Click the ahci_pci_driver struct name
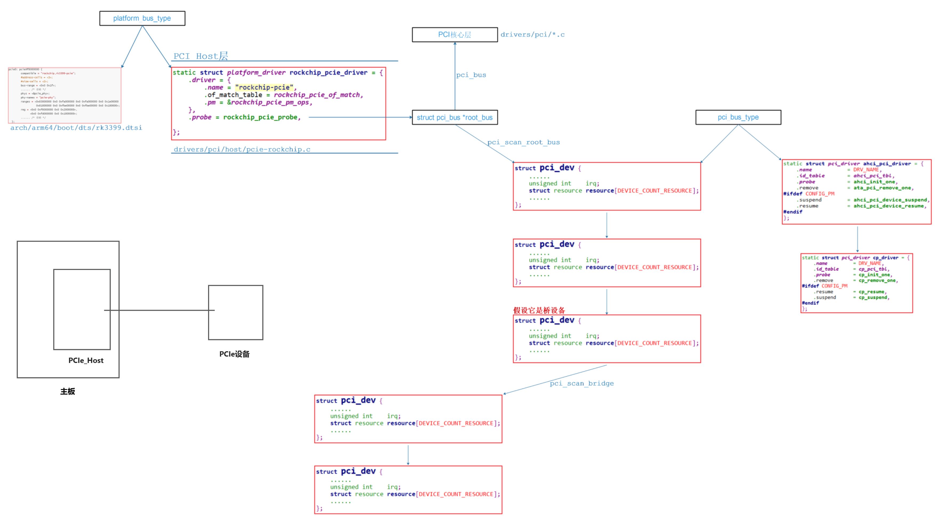This screenshot has width=940, height=521. pyautogui.click(x=887, y=164)
